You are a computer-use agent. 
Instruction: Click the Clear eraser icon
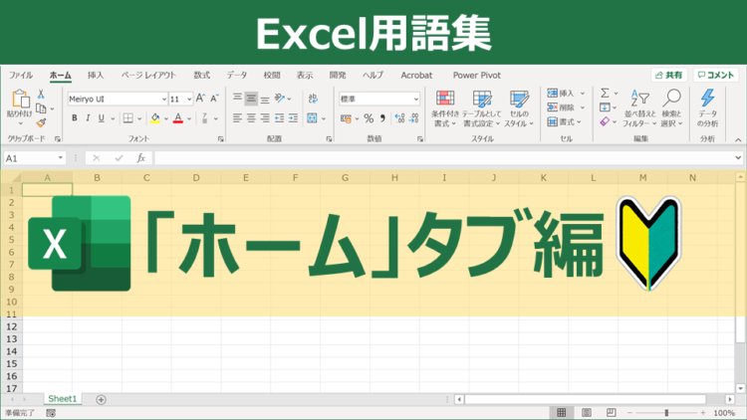pyautogui.click(x=605, y=121)
